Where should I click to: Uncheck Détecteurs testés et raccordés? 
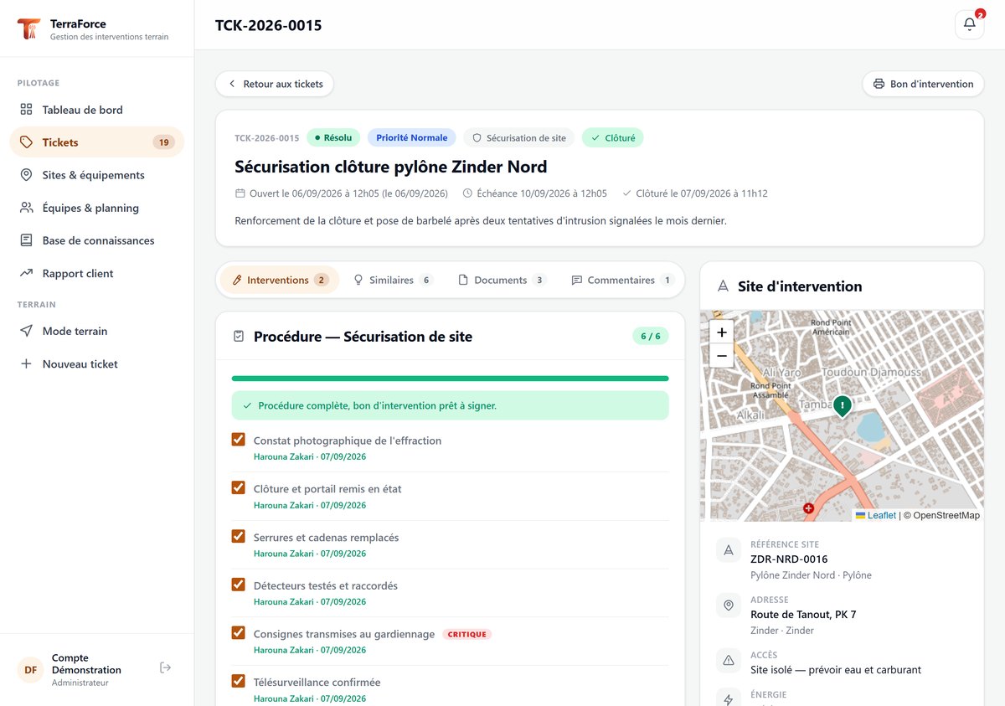point(239,585)
